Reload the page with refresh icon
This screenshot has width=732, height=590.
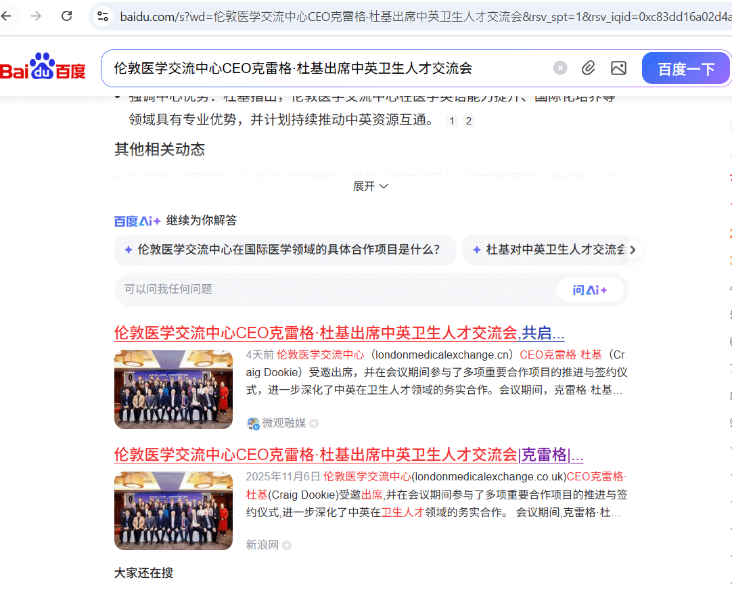coord(66,16)
